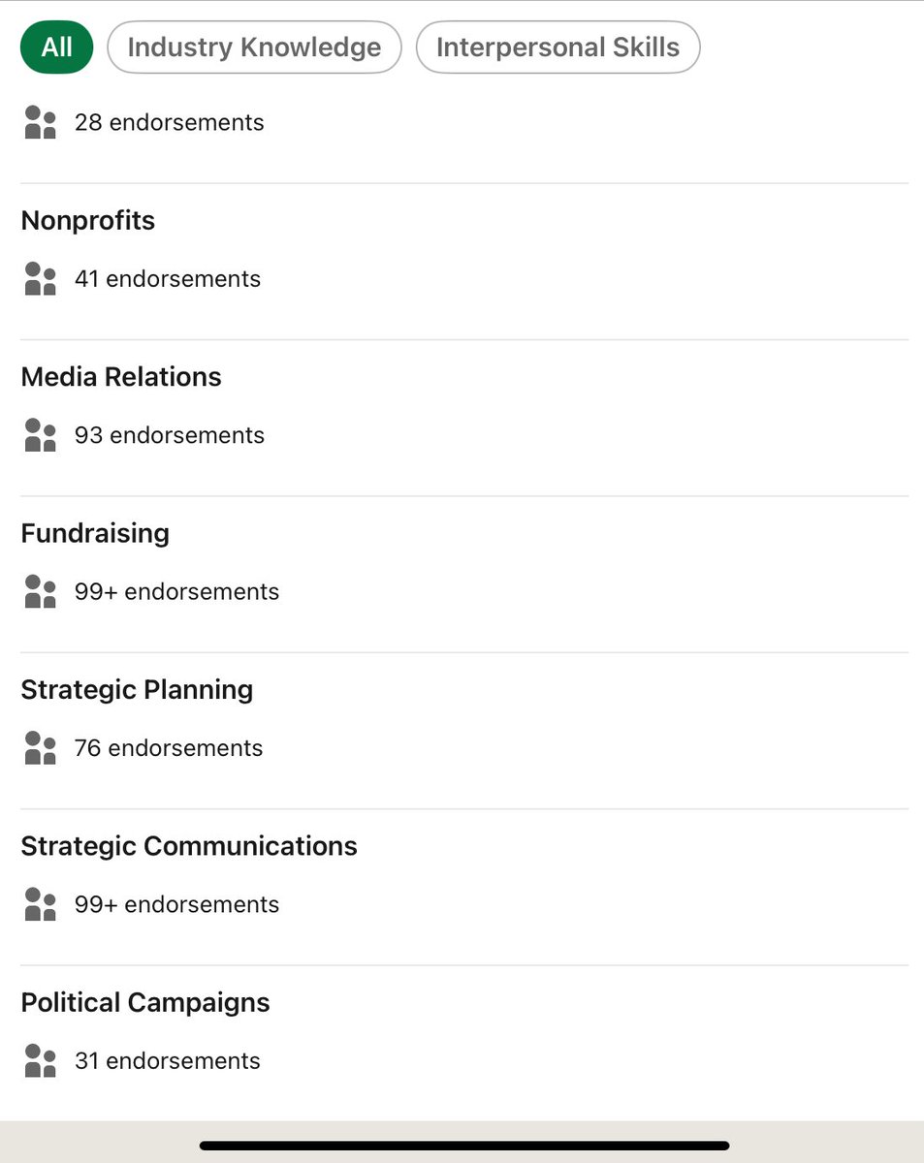
Task: Switch to Interpersonal Skills filter
Action: tap(558, 47)
